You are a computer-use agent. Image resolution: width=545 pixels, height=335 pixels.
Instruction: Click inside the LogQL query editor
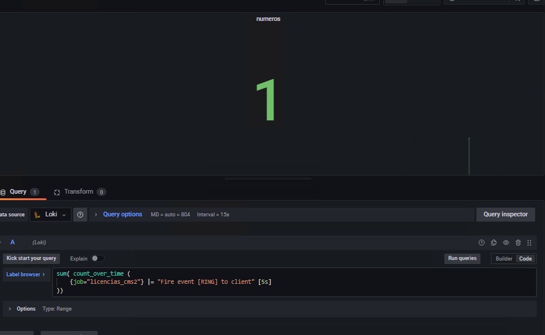point(294,282)
